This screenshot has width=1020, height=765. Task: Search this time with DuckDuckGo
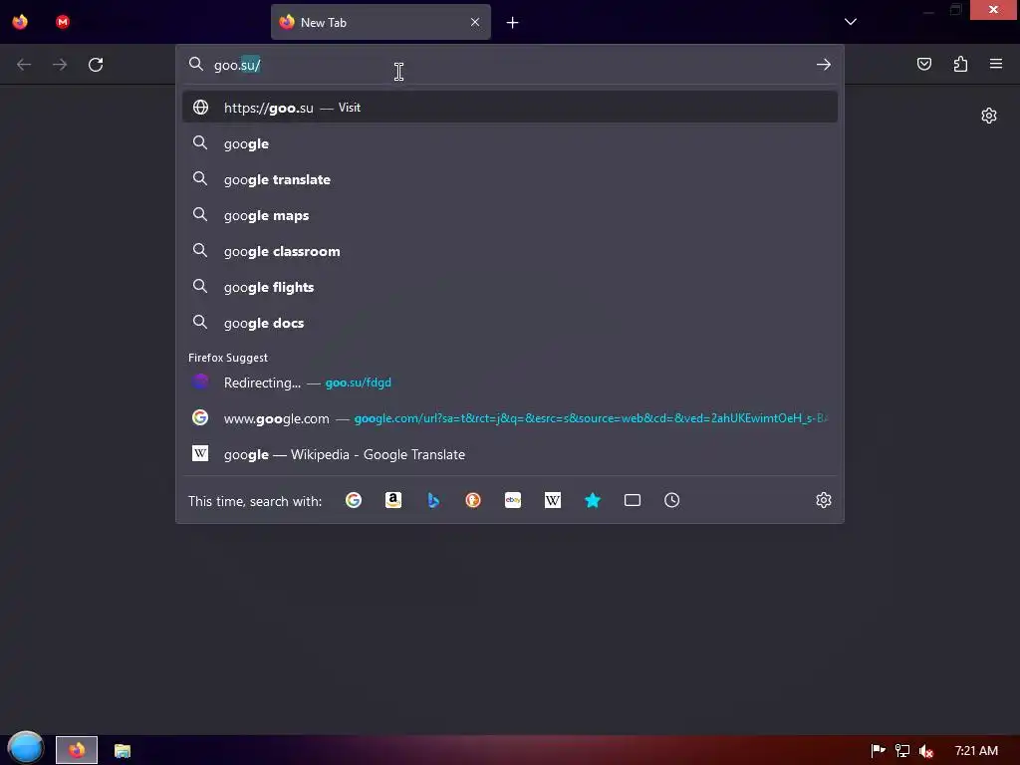point(473,500)
